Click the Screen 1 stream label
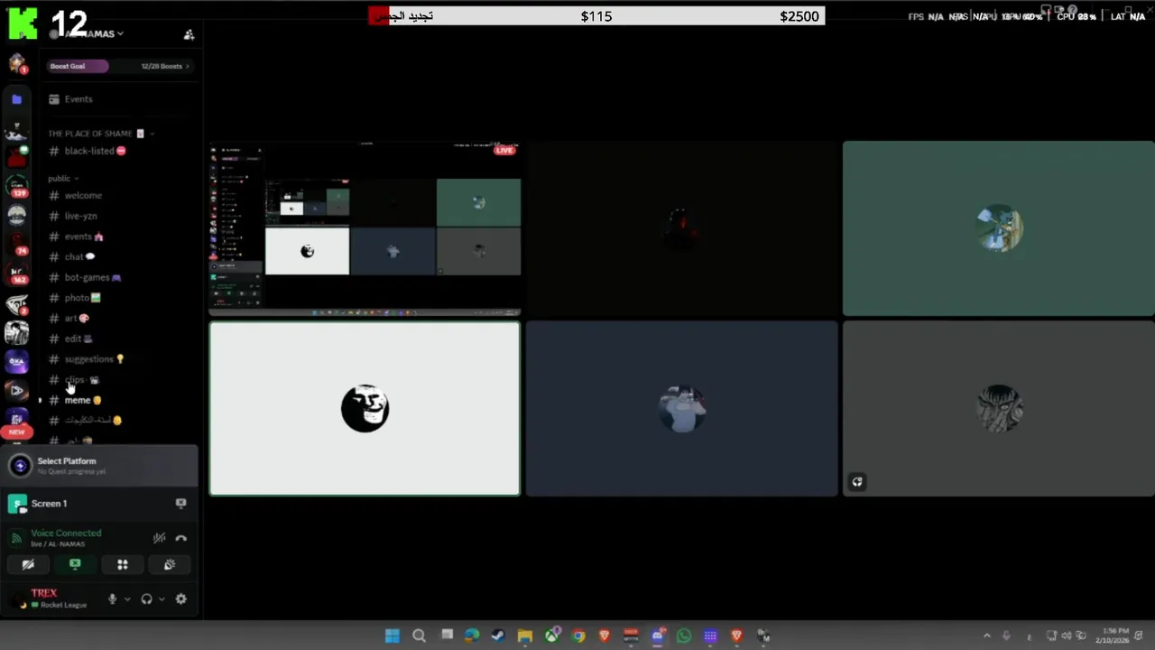This screenshot has height=650, width=1155. coord(49,504)
